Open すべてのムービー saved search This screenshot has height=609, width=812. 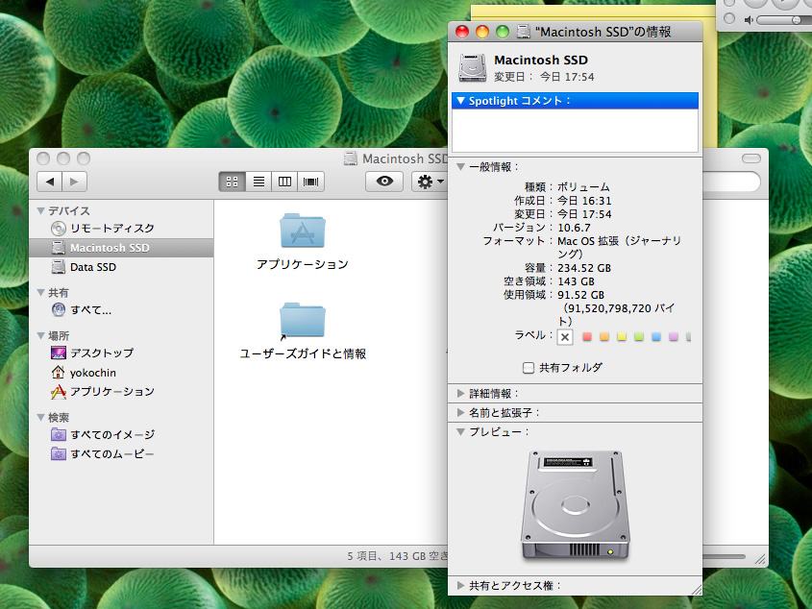(x=121, y=454)
